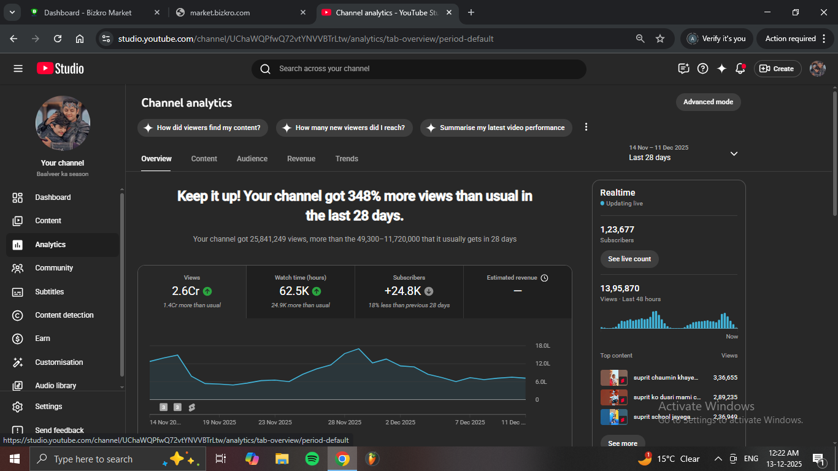This screenshot has width=838, height=471.
Task: Click the sparkle Ask Studio icon
Action: point(721,69)
